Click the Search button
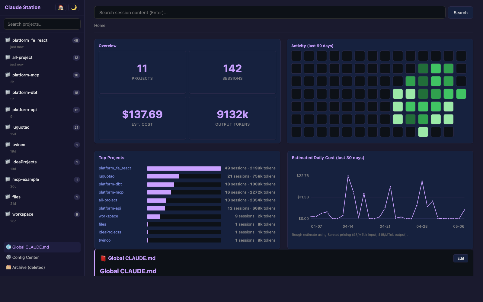483x302 pixels. point(461,13)
